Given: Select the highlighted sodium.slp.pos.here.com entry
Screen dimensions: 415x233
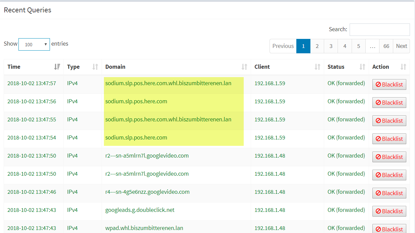Looking at the screenshot, I should [136, 101].
